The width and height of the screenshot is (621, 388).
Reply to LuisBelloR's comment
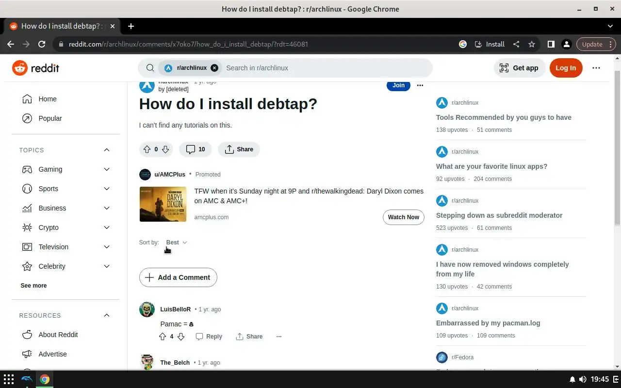[209, 337]
